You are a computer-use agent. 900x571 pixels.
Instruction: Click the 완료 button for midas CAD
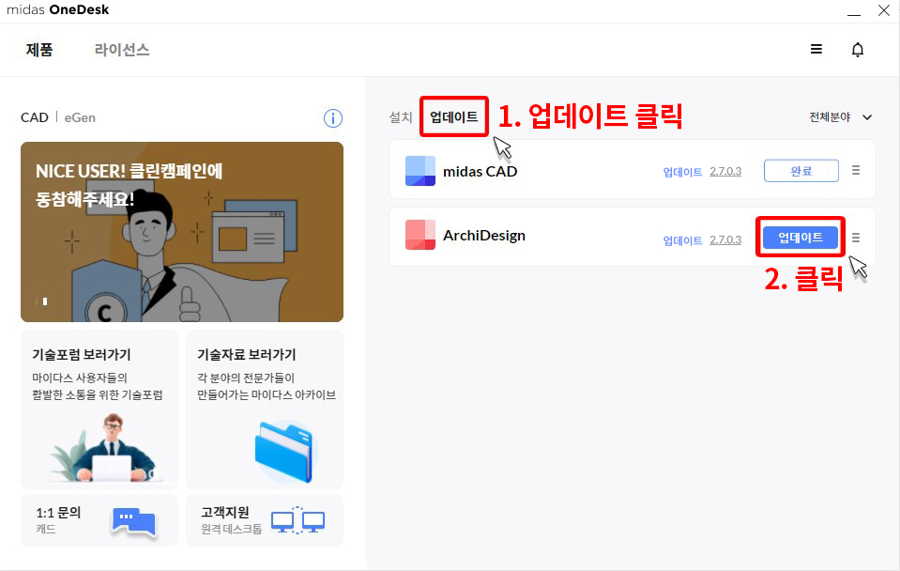tap(801, 171)
